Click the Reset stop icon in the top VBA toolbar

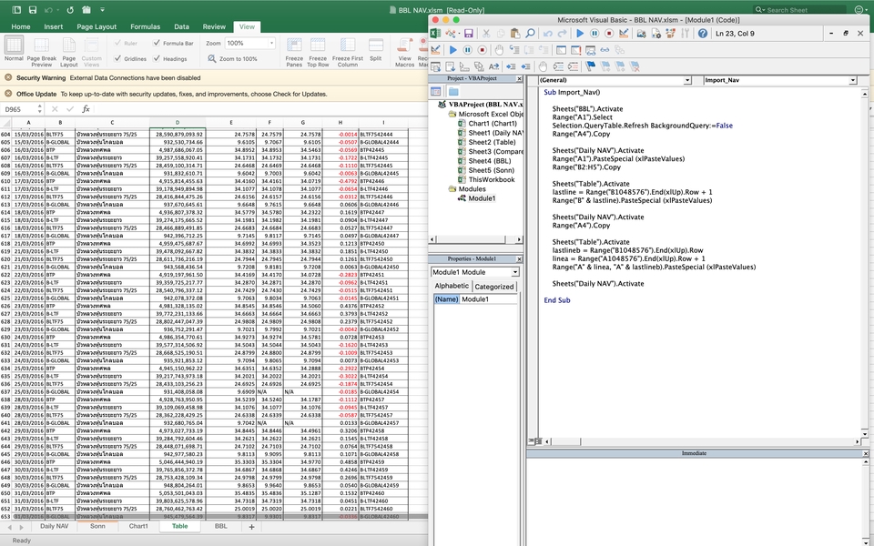(609, 34)
